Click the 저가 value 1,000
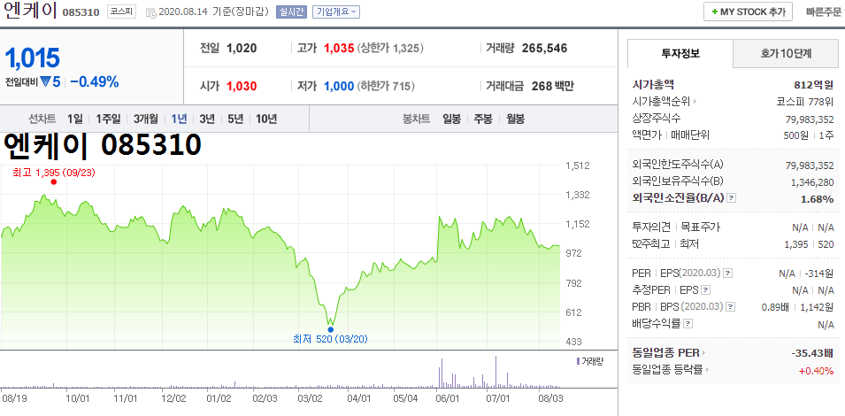 [x=338, y=86]
